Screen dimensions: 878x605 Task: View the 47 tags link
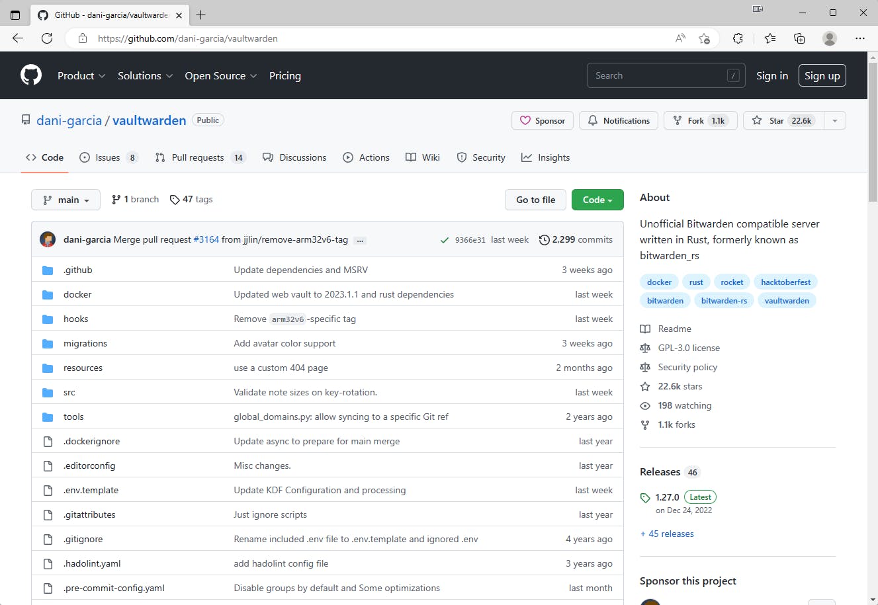click(191, 199)
